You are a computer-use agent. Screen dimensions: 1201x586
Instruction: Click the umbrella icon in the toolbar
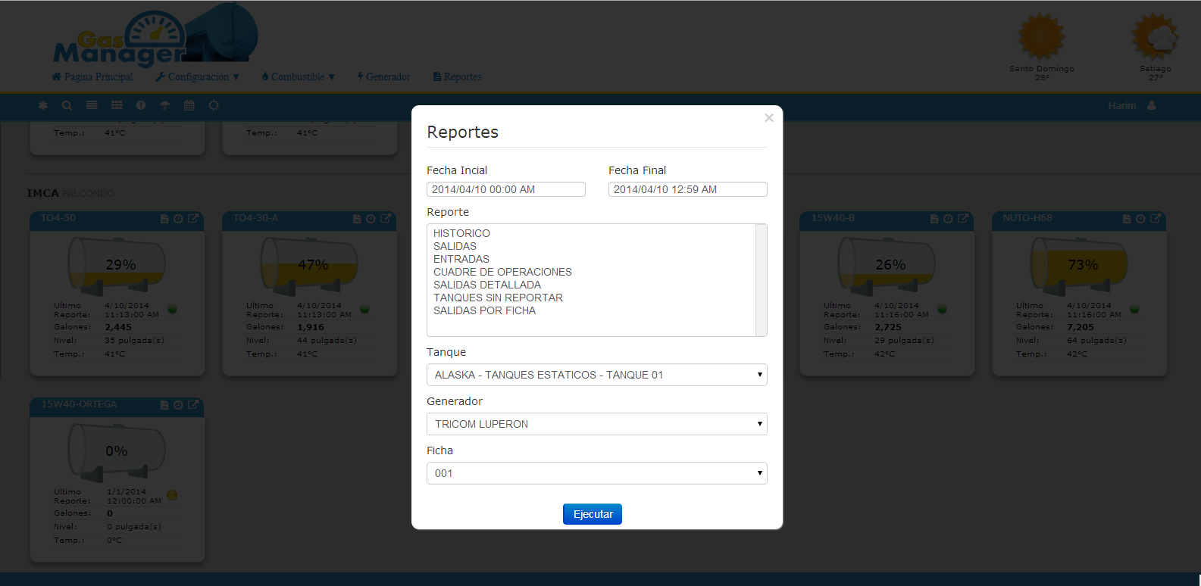(x=164, y=106)
